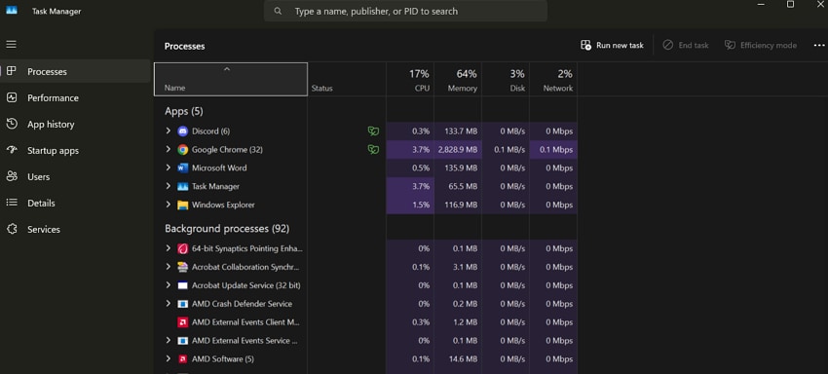828x374 pixels.
Task: Click the Run new task button
Action: click(x=612, y=46)
